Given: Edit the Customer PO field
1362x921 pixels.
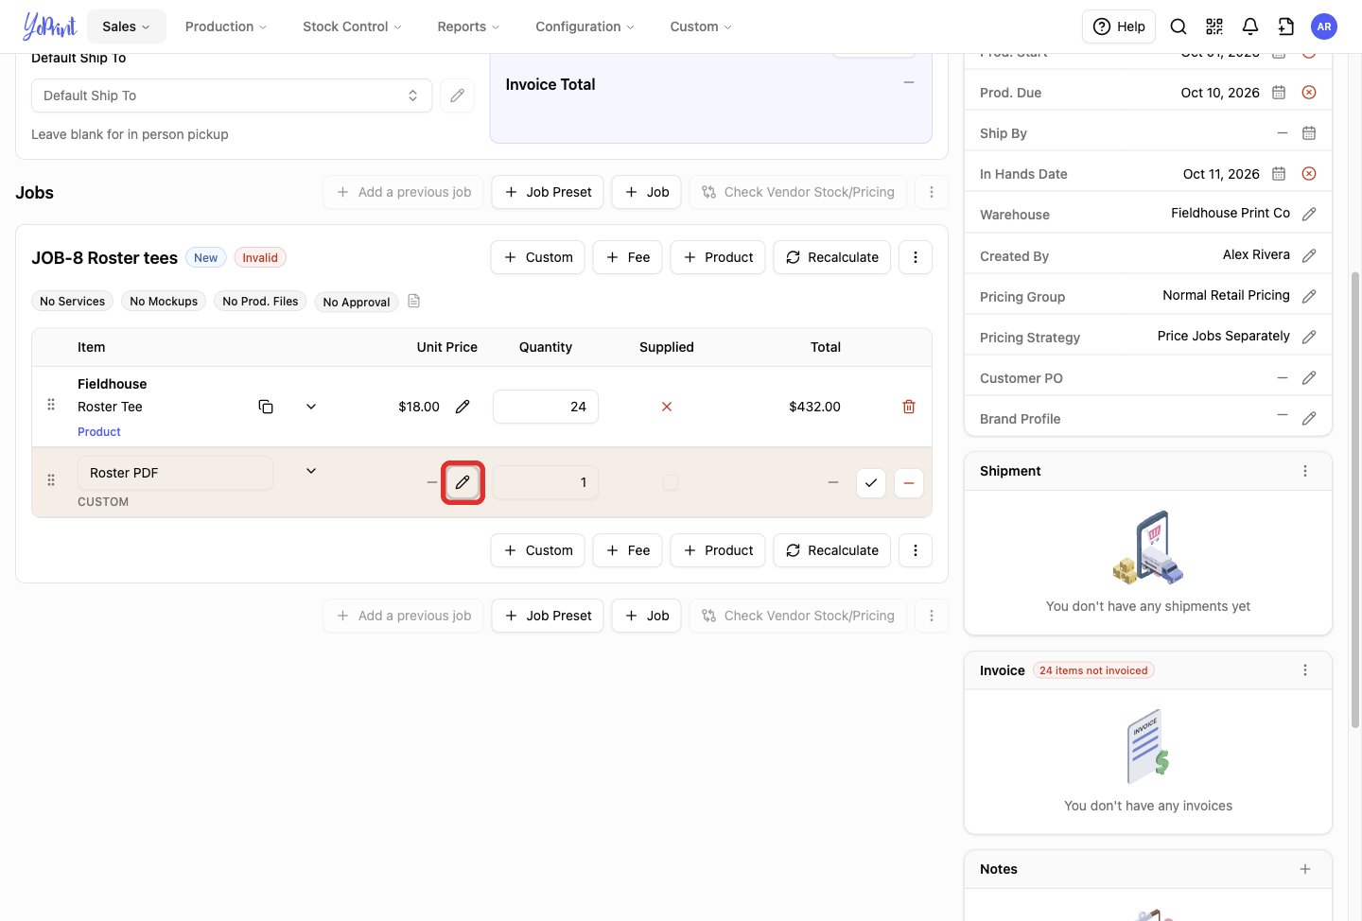Looking at the screenshot, I should 1309,378.
